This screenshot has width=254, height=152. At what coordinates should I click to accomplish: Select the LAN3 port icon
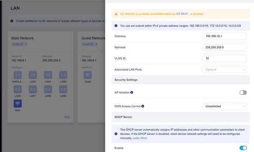(33, 75)
